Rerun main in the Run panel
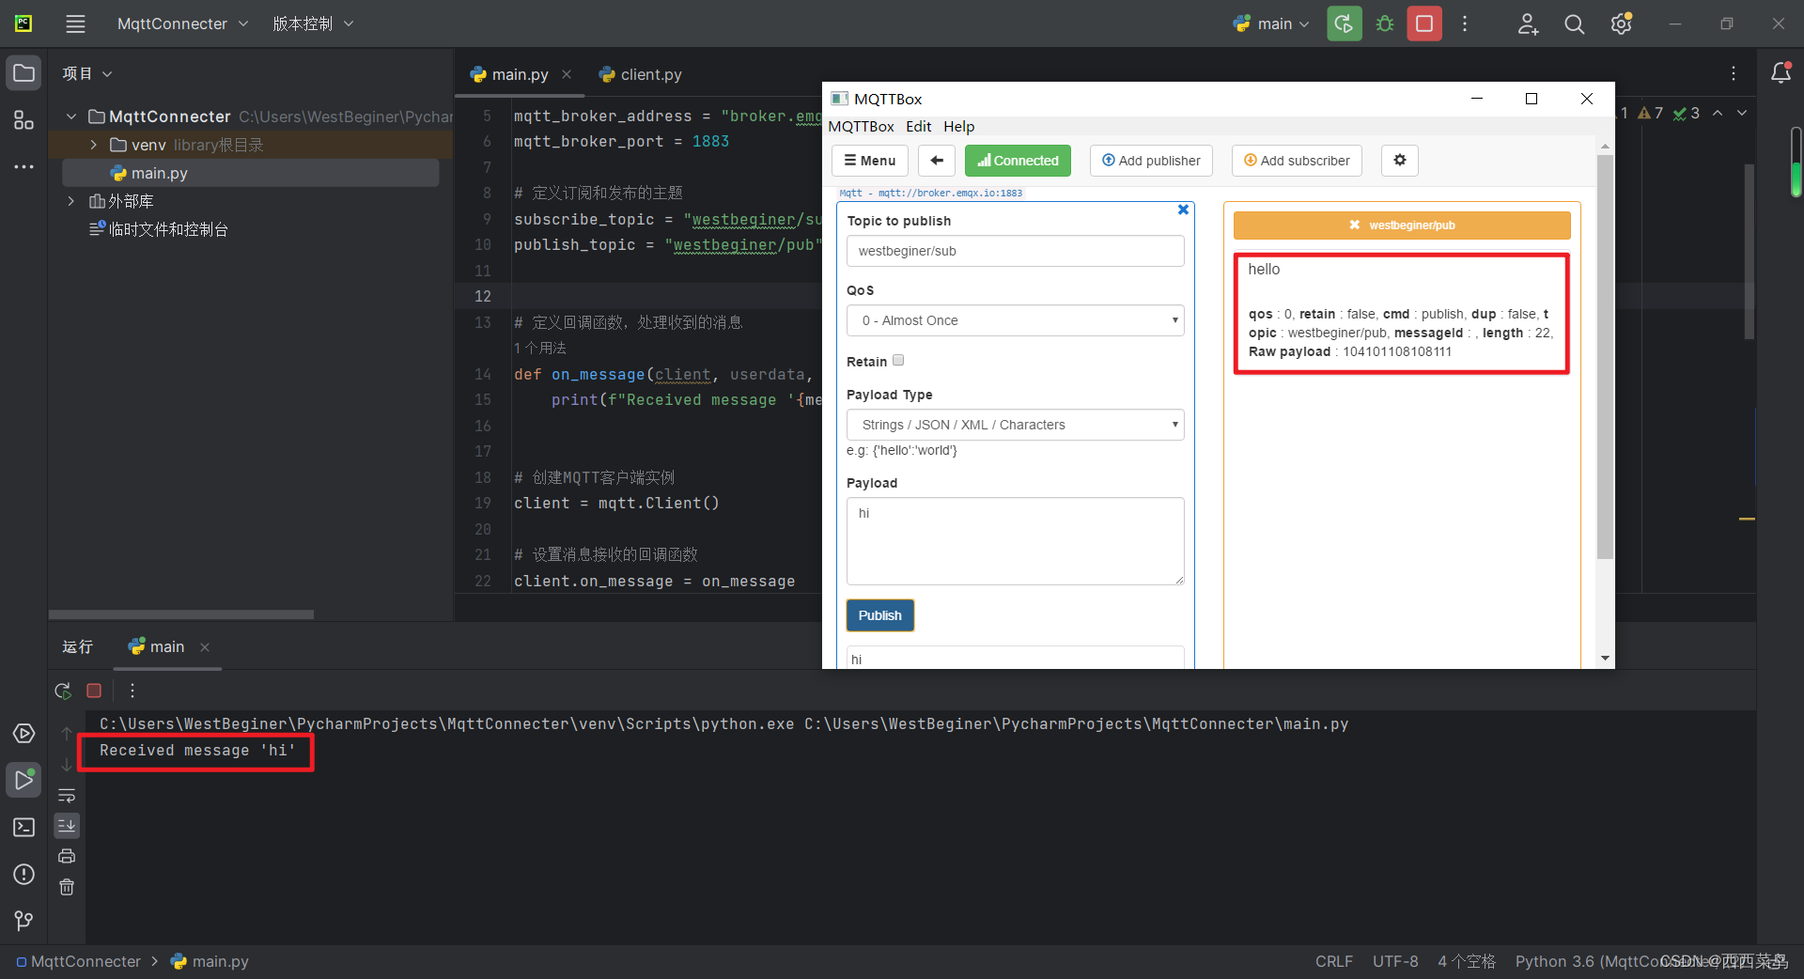The image size is (1804, 979). click(63, 691)
